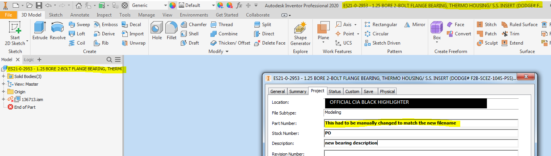
Task: Select the Unwrap tool
Action: click(133, 43)
